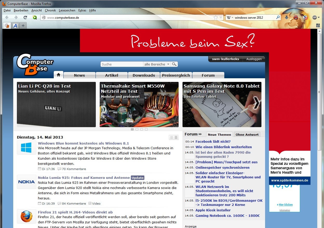This screenshot has height=228, width=324.
Task: Open 'Windows Blue kommt kostenlos als Windows 8.1' article
Action: click(83, 143)
